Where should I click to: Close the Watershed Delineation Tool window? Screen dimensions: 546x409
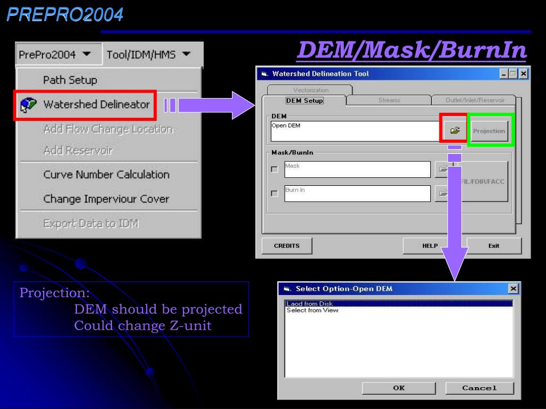(524, 73)
